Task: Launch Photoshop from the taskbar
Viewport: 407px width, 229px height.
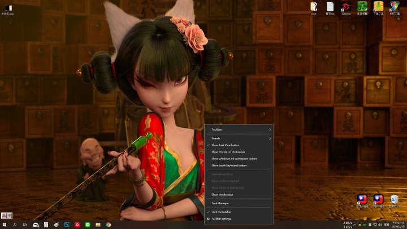Action: coord(67,225)
